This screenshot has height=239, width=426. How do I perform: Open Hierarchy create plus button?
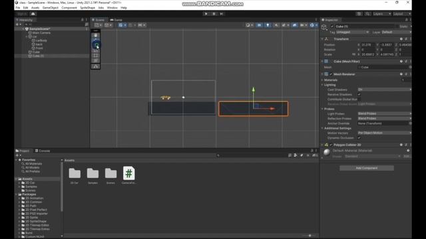(x=18, y=25)
